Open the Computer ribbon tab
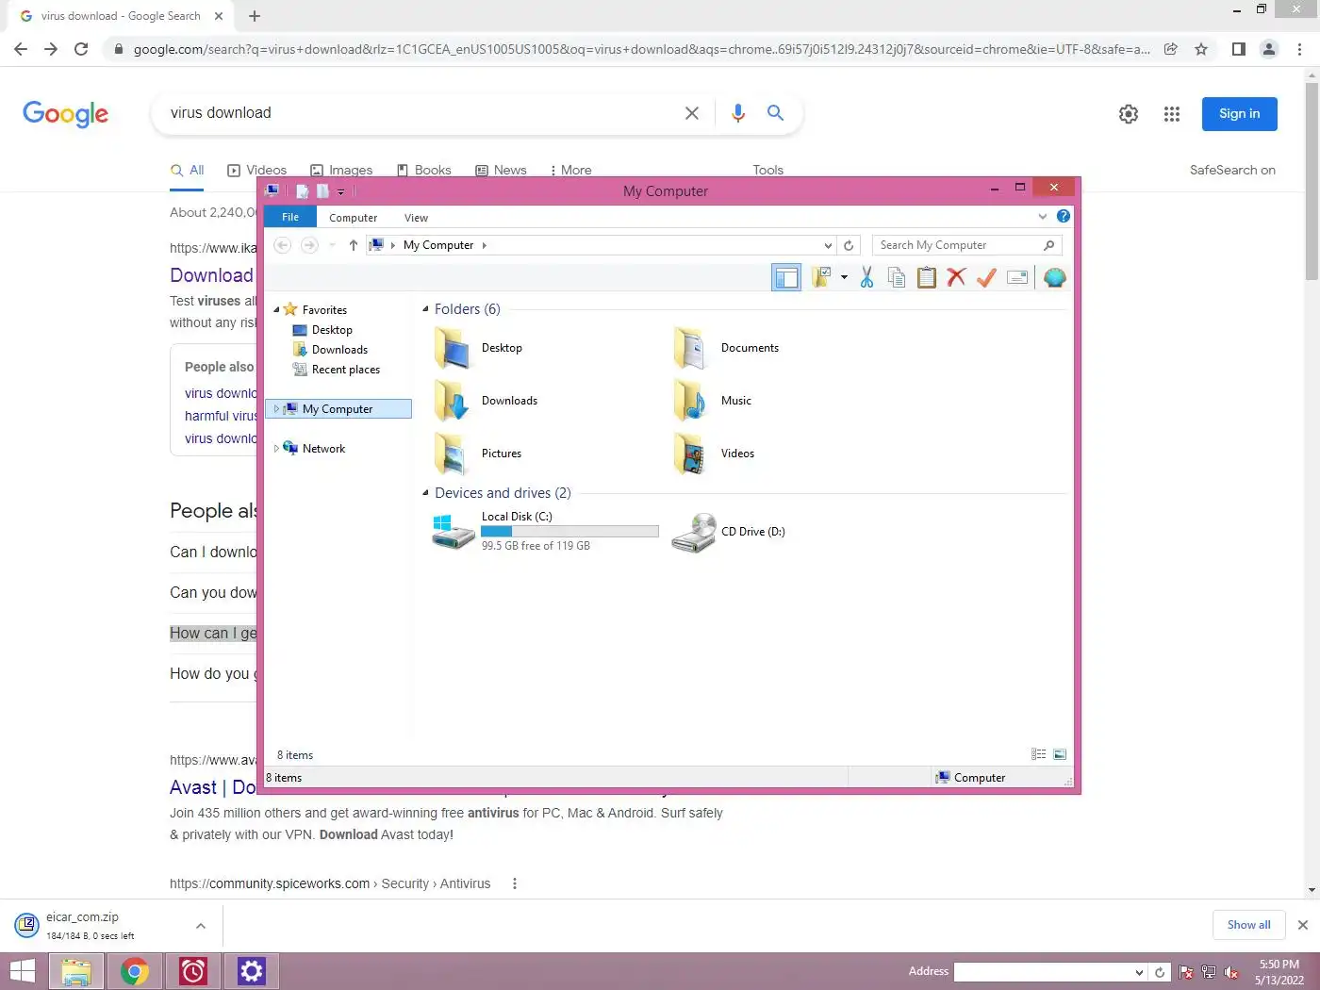Image resolution: width=1320 pixels, height=990 pixels. tap(353, 218)
